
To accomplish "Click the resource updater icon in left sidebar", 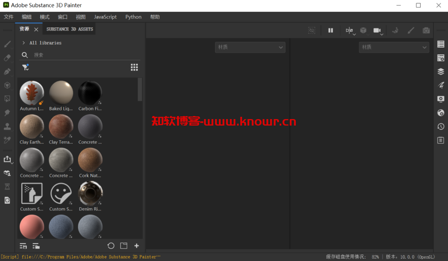I will [x=8, y=201].
